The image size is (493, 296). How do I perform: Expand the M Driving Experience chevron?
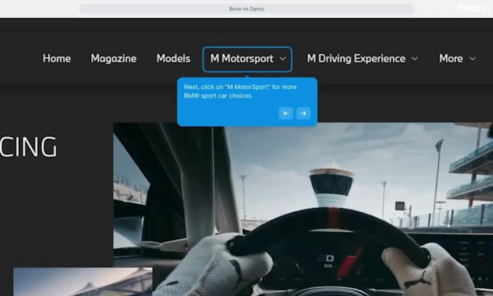click(415, 59)
